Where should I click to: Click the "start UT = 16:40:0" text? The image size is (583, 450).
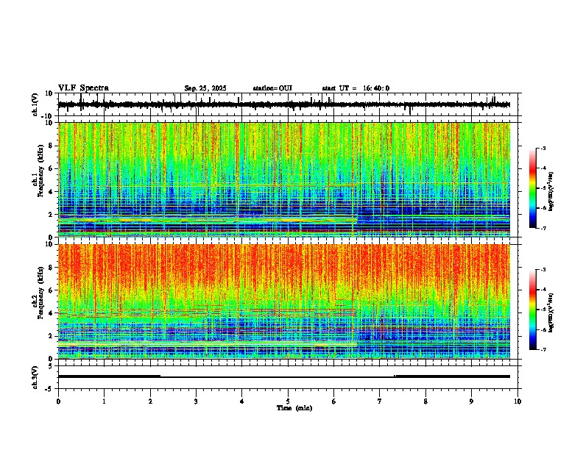[356, 88]
